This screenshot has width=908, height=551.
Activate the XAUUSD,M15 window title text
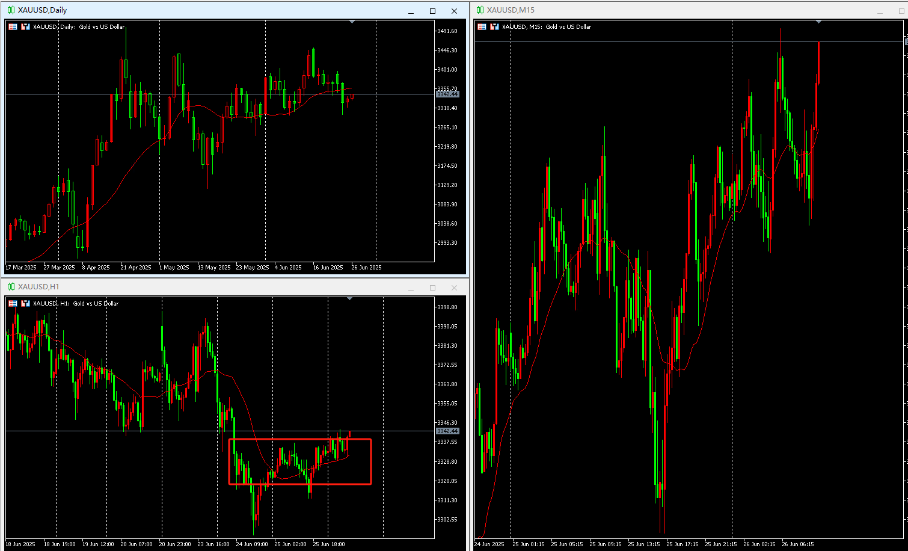click(511, 10)
